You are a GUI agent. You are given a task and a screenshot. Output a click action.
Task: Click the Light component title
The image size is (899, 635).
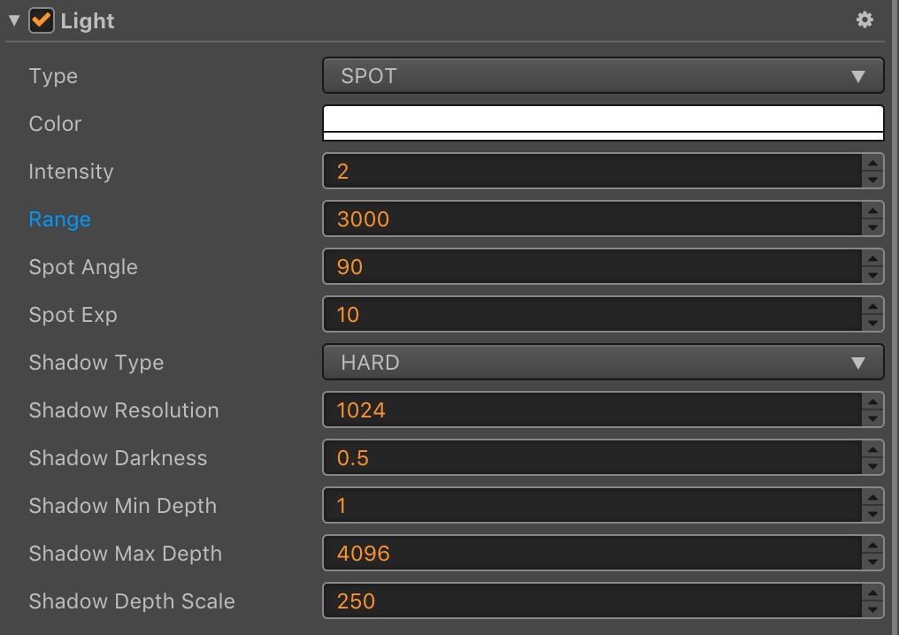[x=87, y=21]
